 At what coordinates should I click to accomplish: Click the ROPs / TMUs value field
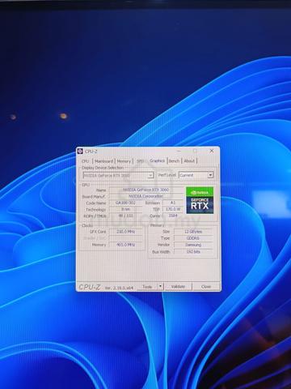click(x=125, y=216)
